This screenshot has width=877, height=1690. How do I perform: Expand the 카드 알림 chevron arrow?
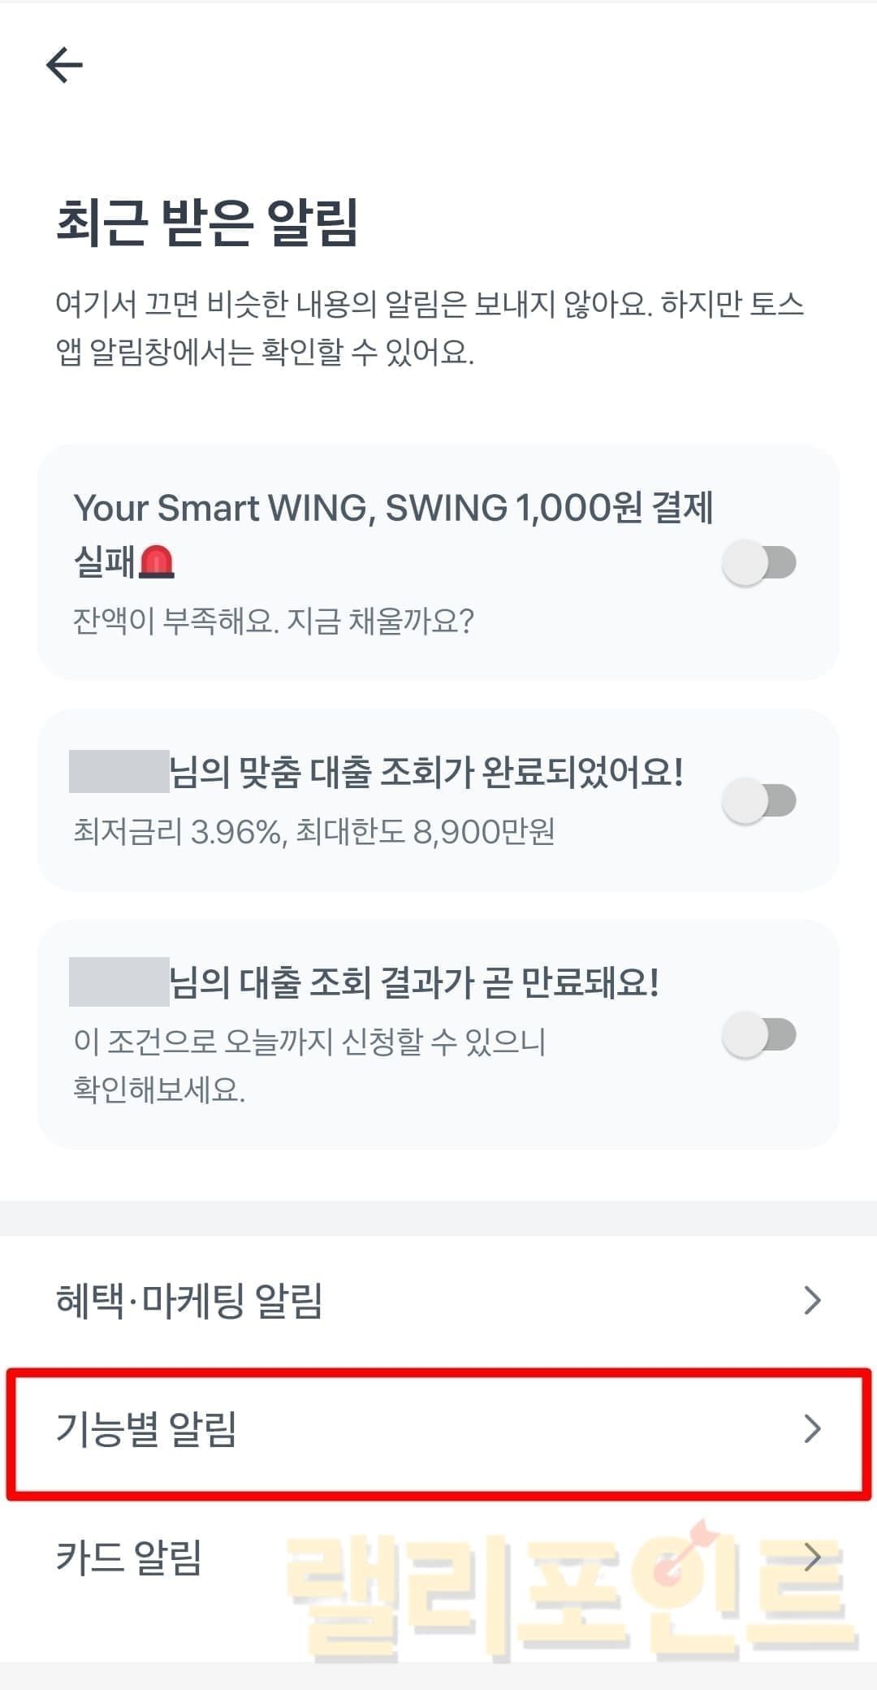pyautogui.click(x=811, y=1557)
